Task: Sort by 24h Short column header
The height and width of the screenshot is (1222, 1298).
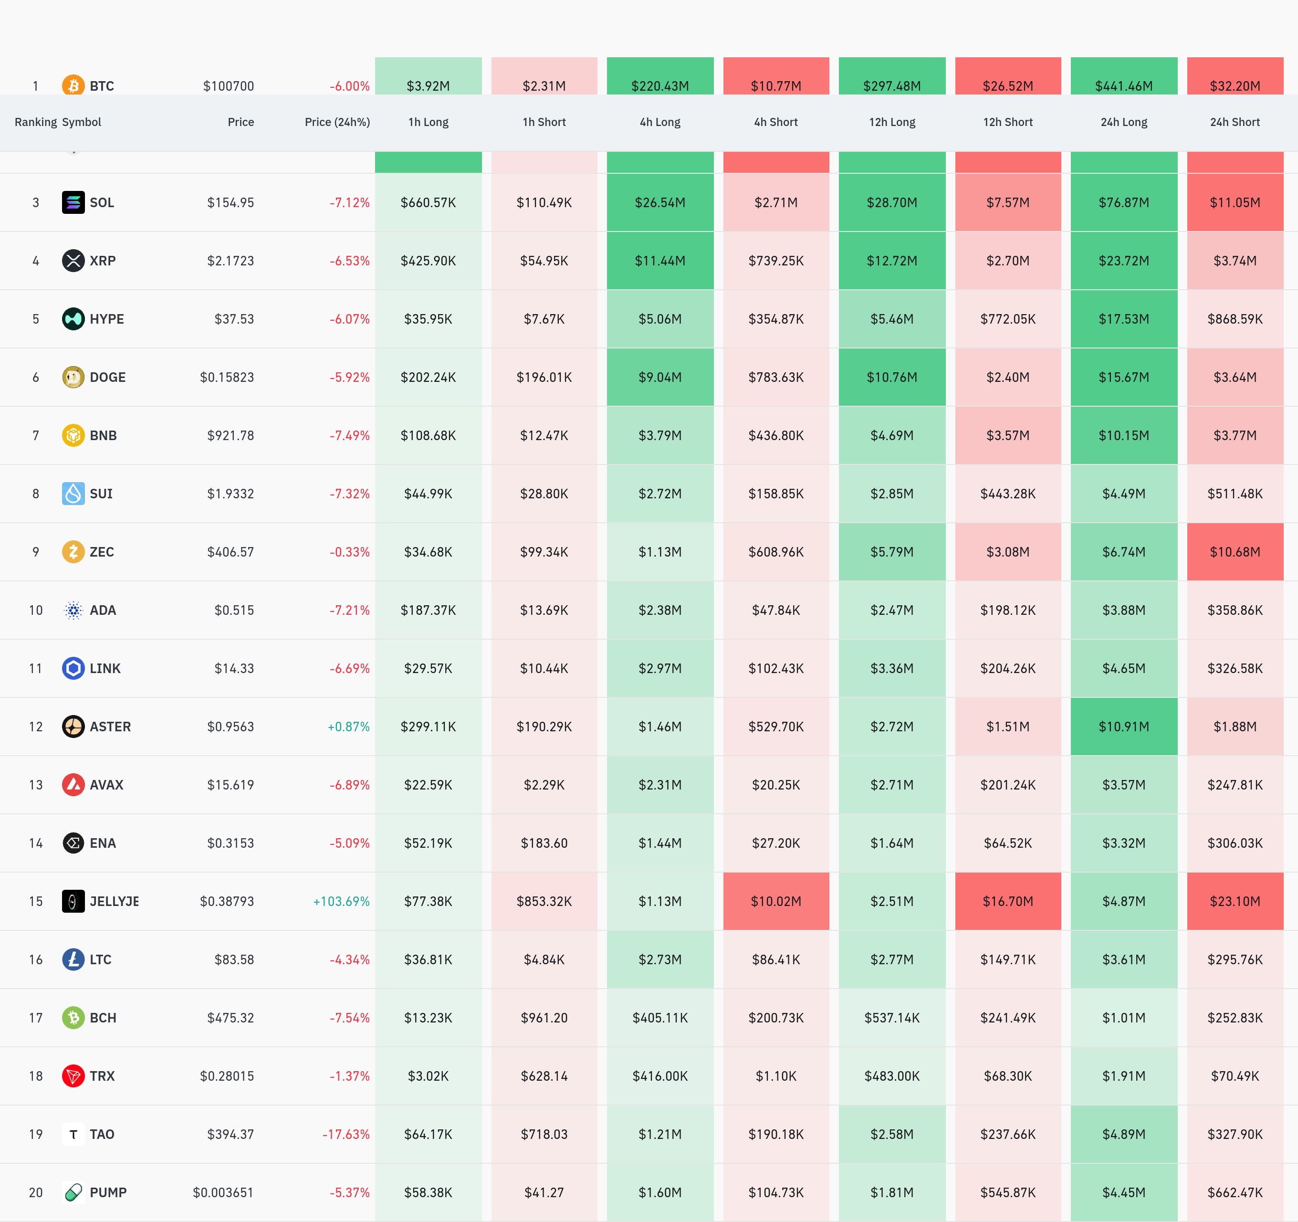Action: click(1234, 122)
